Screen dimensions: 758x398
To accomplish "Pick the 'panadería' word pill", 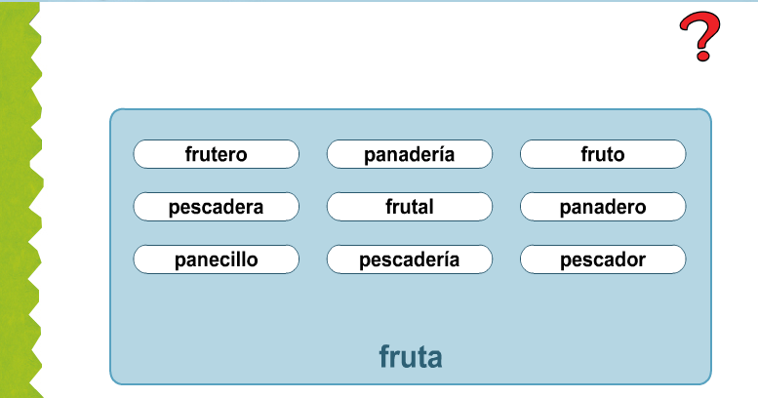I will click(409, 154).
